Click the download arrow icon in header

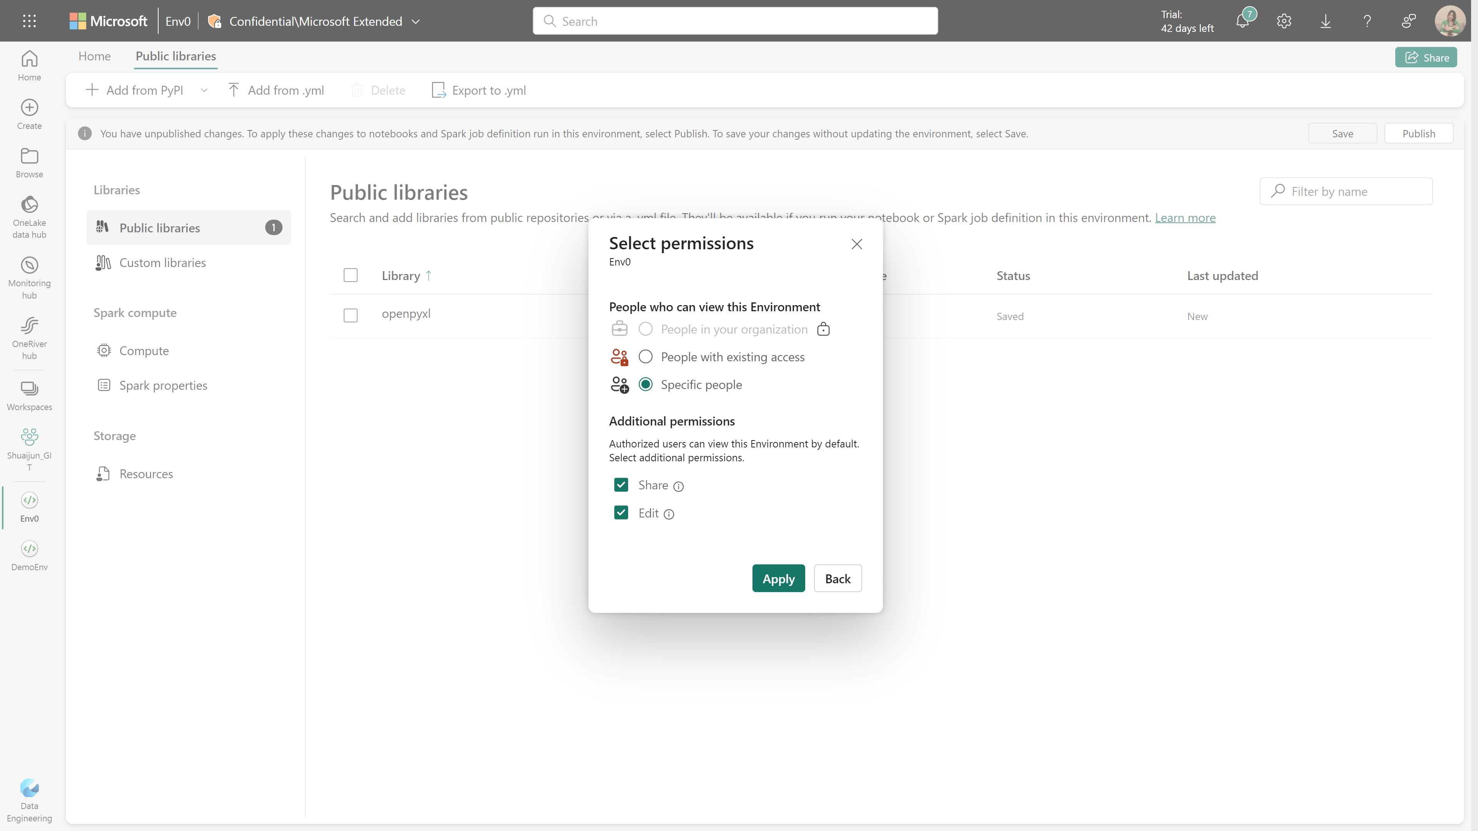point(1325,21)
